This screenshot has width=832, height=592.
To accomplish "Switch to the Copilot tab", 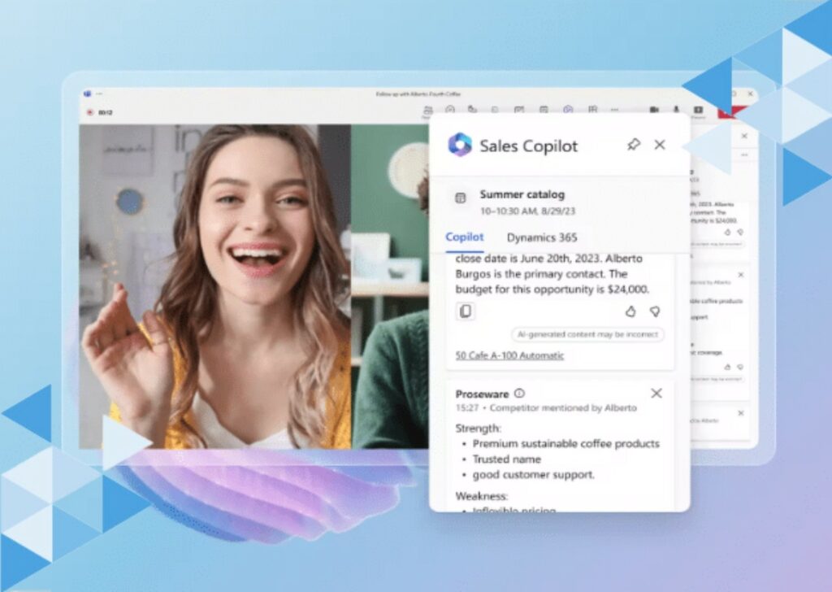I will click(464, 237).
